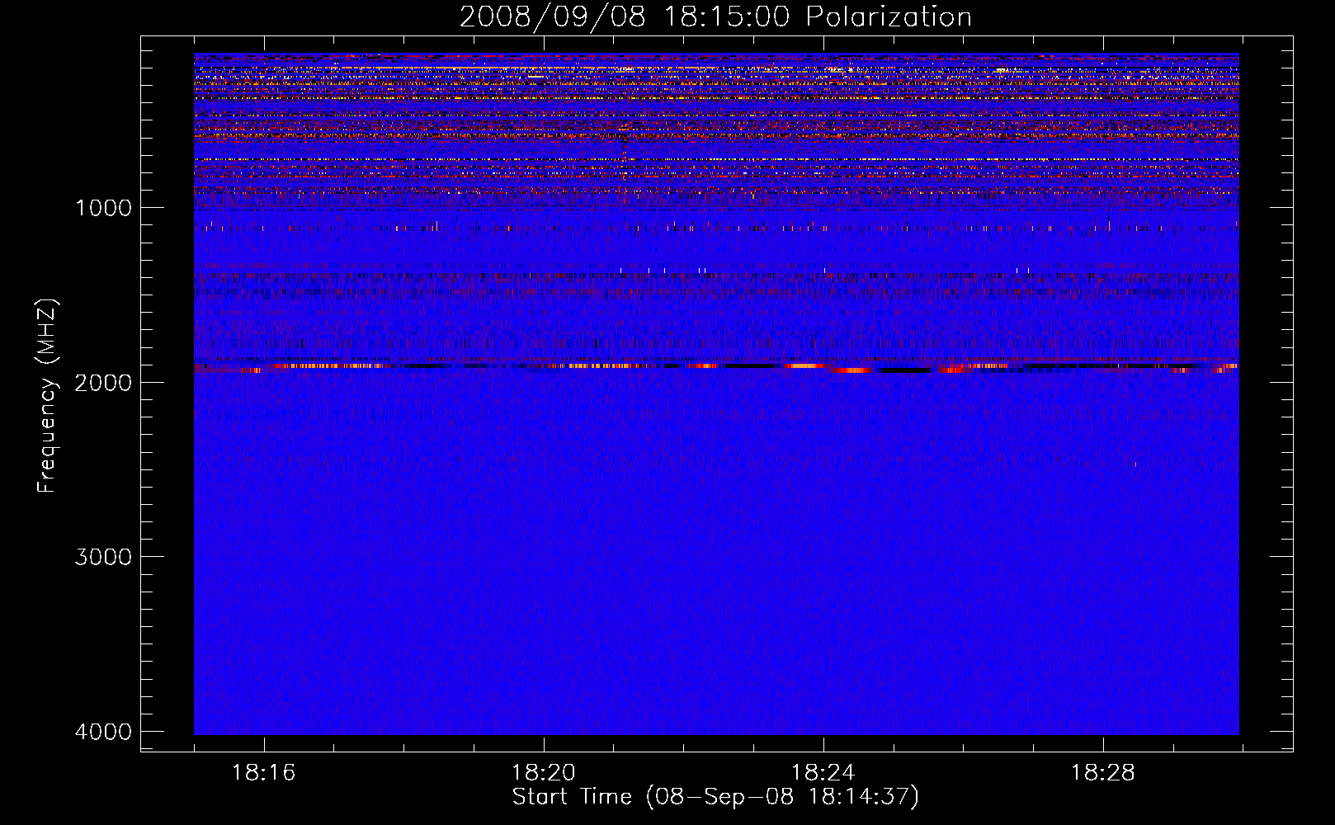Viewport: 1335px width, 825px height.
Task: Click the 'Start Time (08-Sep-08 18:14:37)' label
Action: (x=715, y=797)
